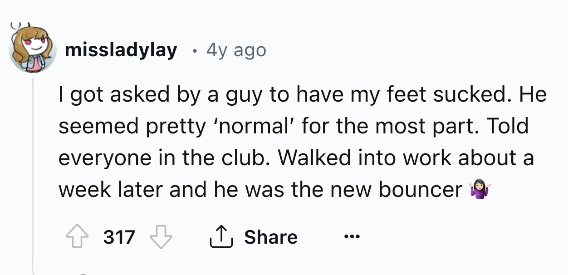The width and height of the screenshot is (568, 275).
Task: Click the first line of comment text
Action: tap(302, 95)
